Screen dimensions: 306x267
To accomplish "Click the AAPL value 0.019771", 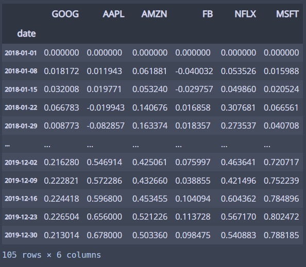I will click(x=105, y=90).
